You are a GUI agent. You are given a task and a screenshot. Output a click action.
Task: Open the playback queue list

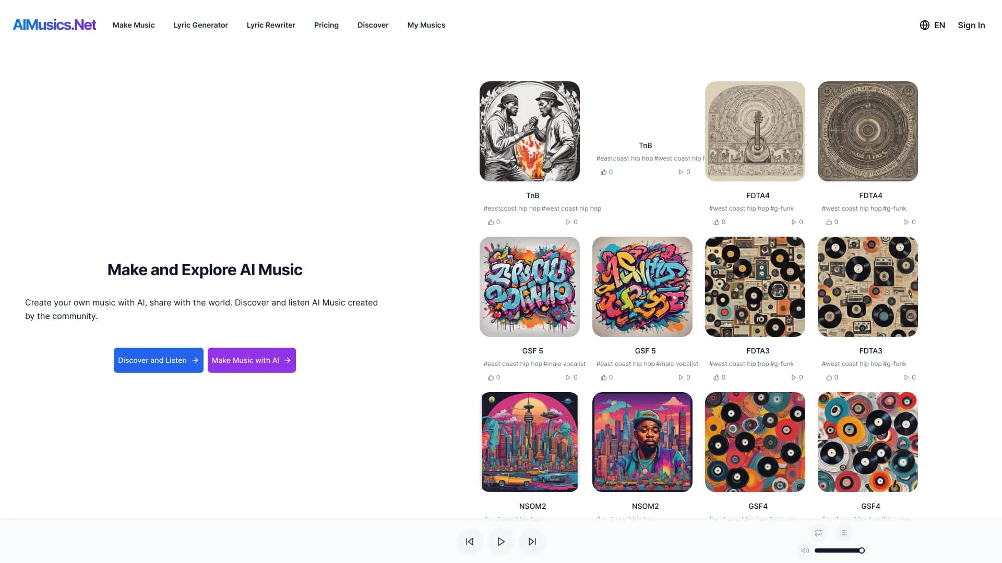pyautogui.click(x=843, y=532)
